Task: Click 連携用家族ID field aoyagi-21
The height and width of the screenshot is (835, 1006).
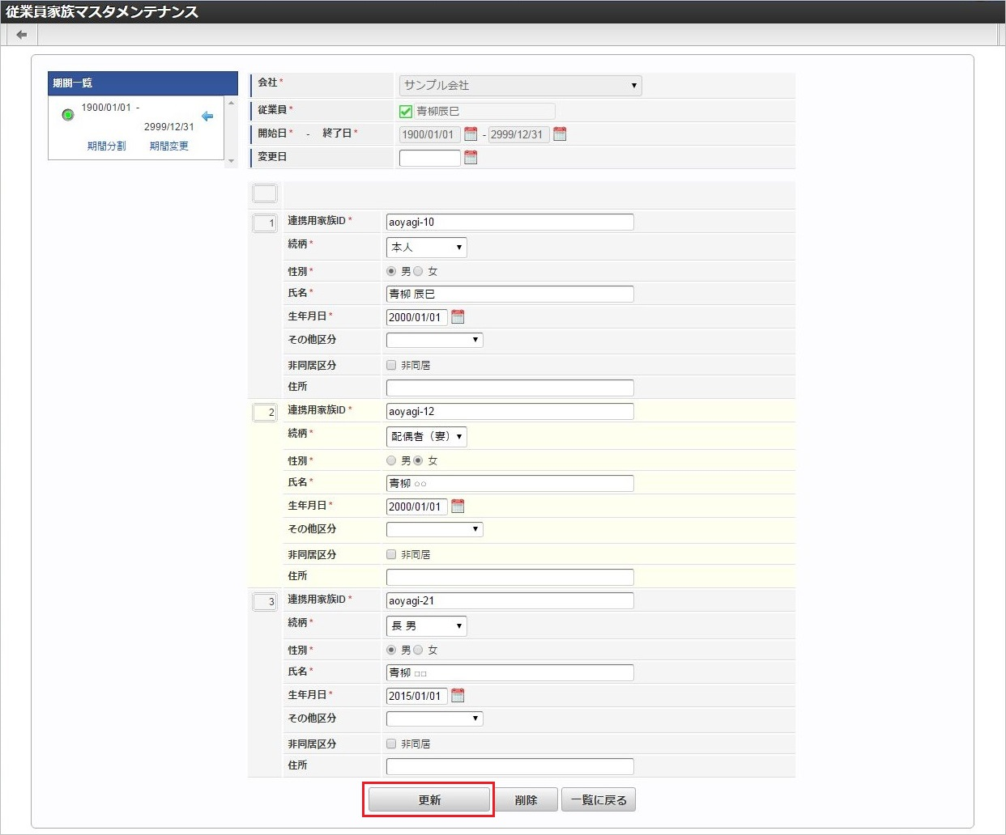Action: click(x=510, y=600)
